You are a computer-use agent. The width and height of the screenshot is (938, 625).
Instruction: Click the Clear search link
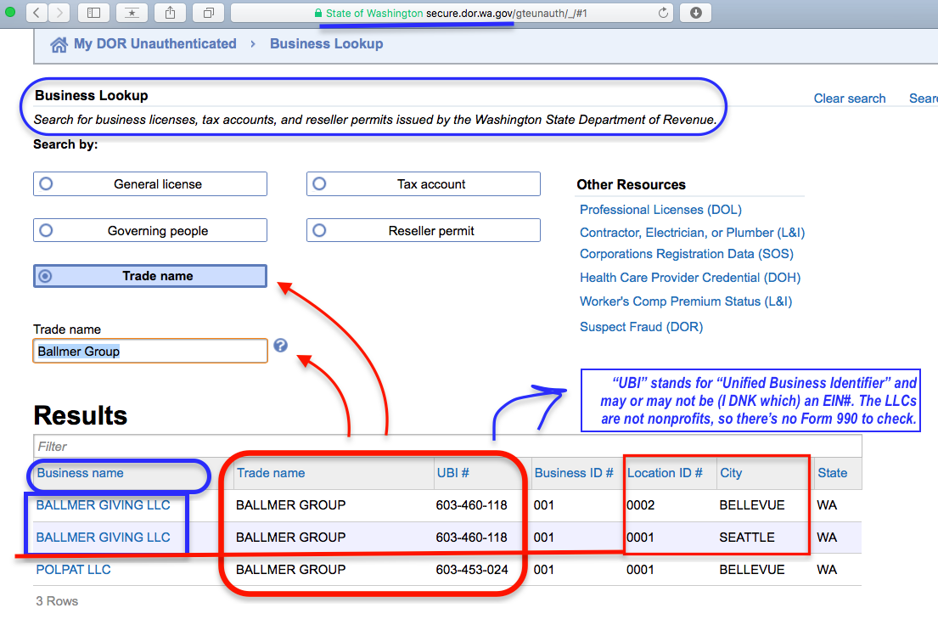click(849, 99)
